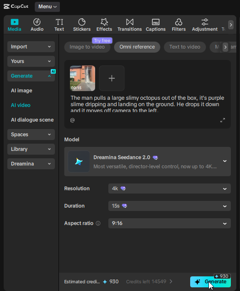Open the Filters panel icon

pyautogui.click(x=179, y=22)
